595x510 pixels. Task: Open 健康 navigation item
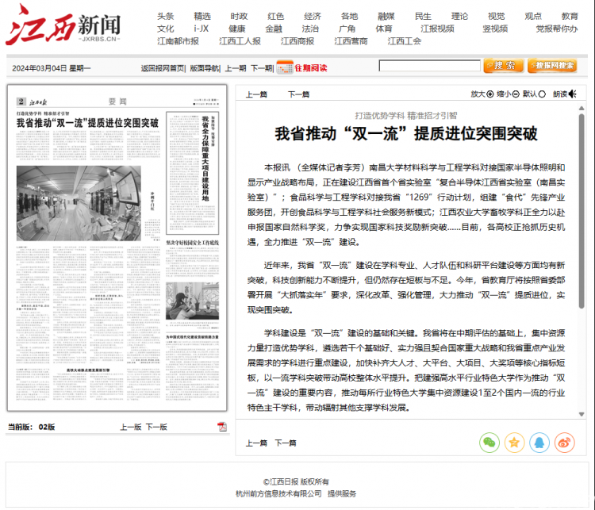point(237,29)
